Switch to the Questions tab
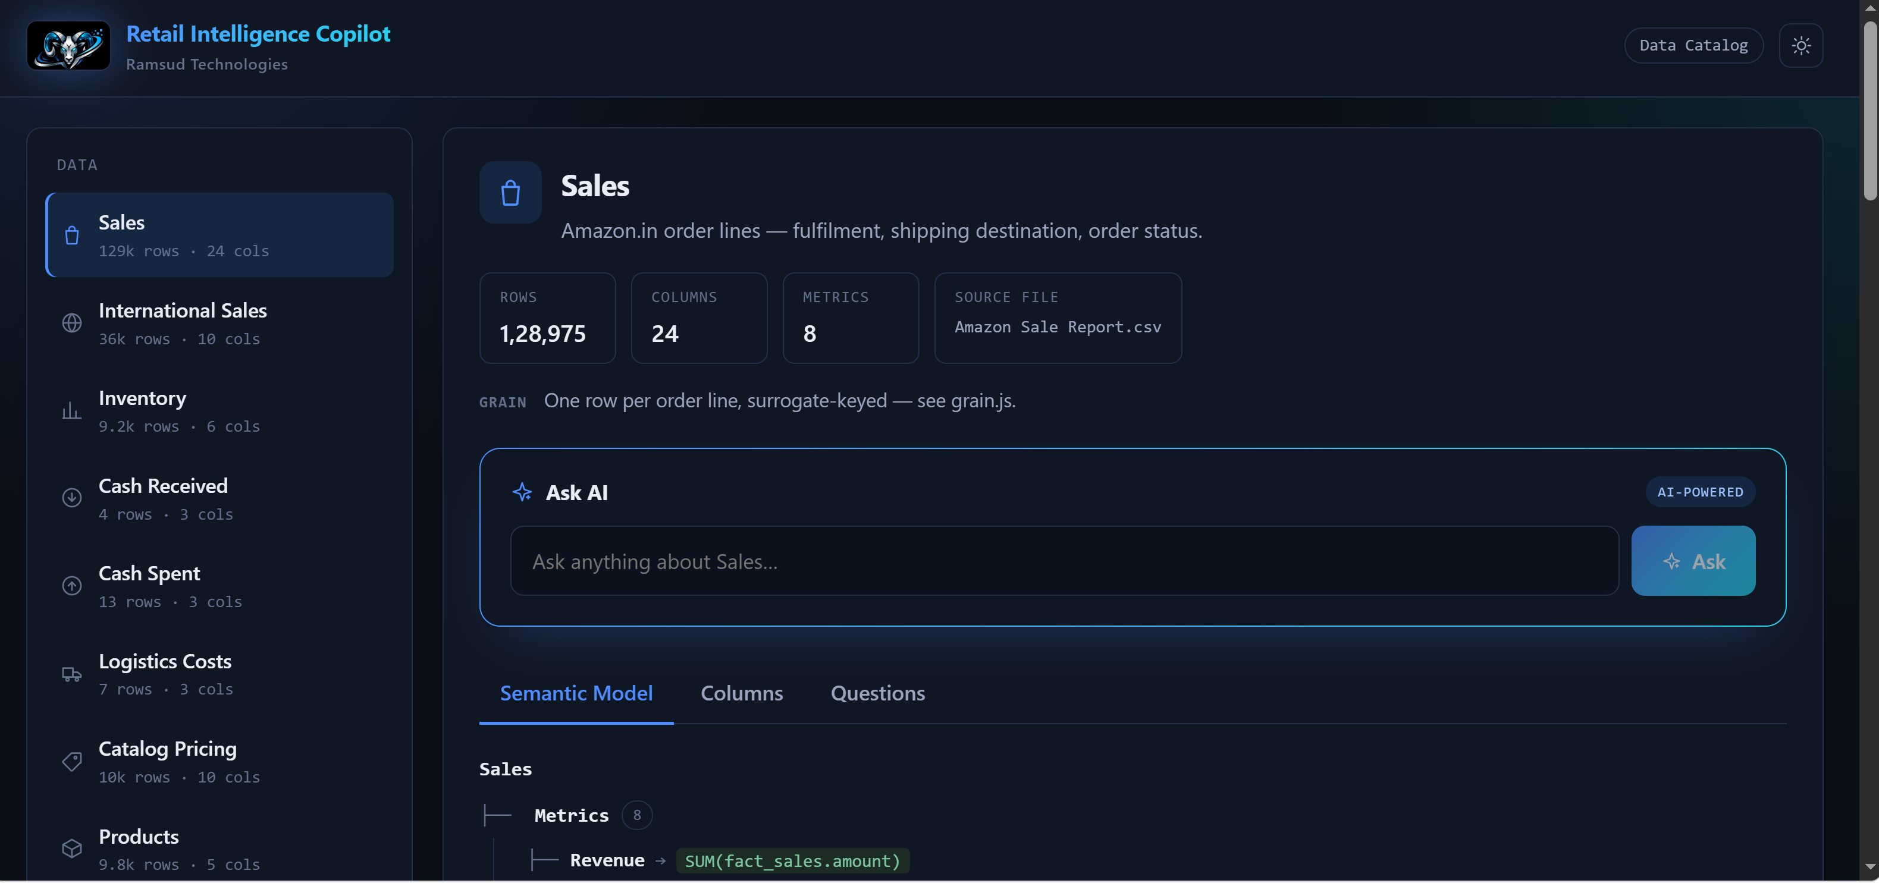The width and height of the screenshot is (1879, 883). click(877, 693)
